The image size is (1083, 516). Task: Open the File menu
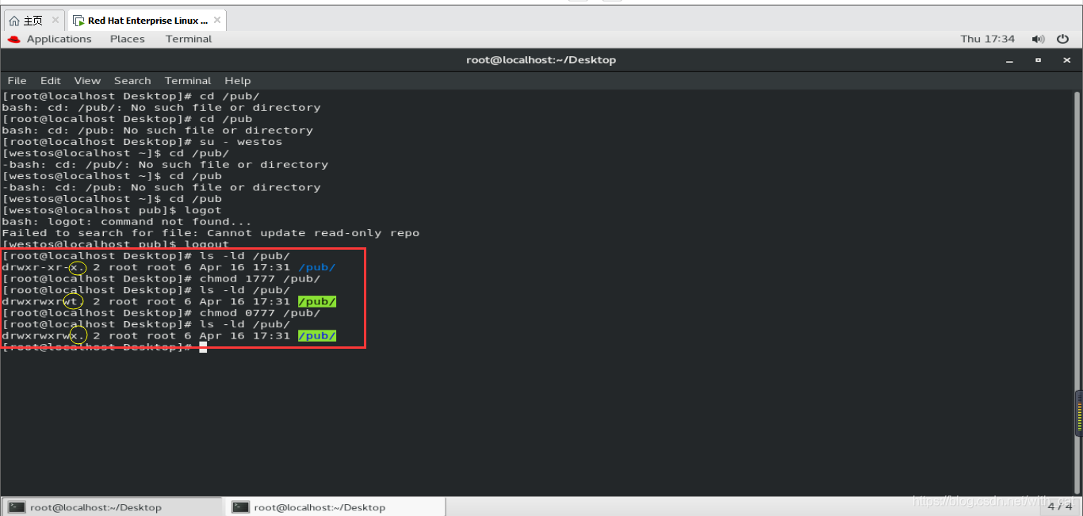[x=17, y=80]
